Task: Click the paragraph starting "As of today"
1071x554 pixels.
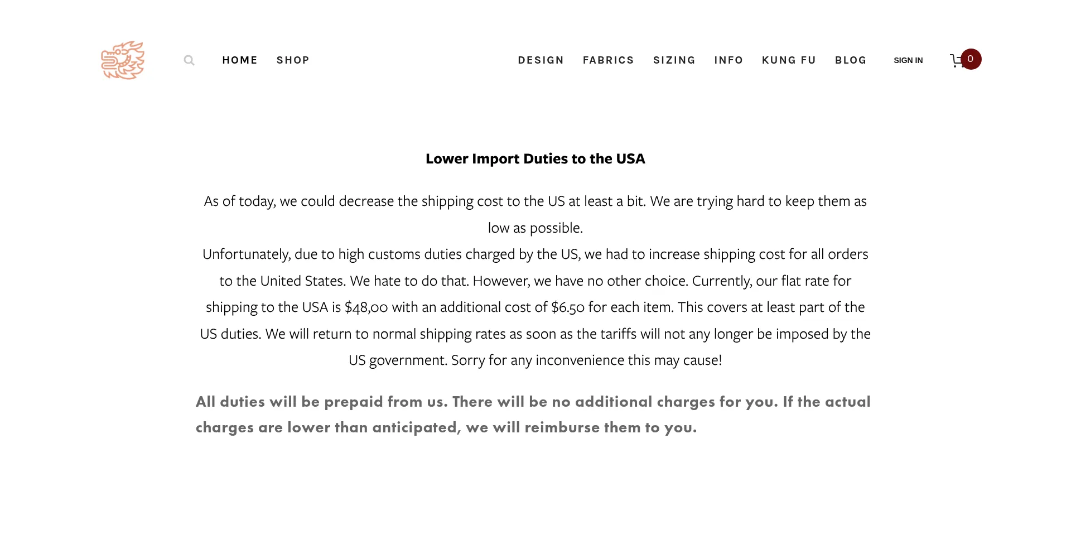Action: tap(535, 201)
